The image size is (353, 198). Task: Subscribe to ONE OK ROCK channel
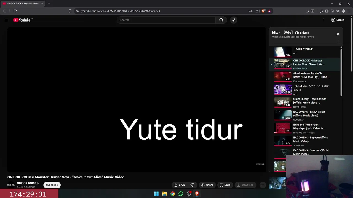click(52, 185)
